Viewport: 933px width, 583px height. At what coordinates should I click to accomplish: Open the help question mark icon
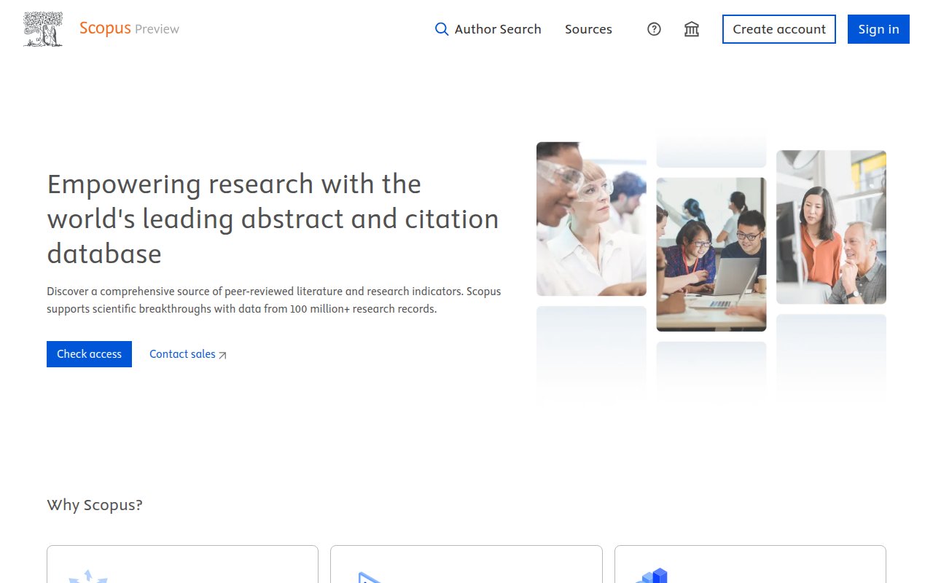pyautogui.click(x=655, y=29)
